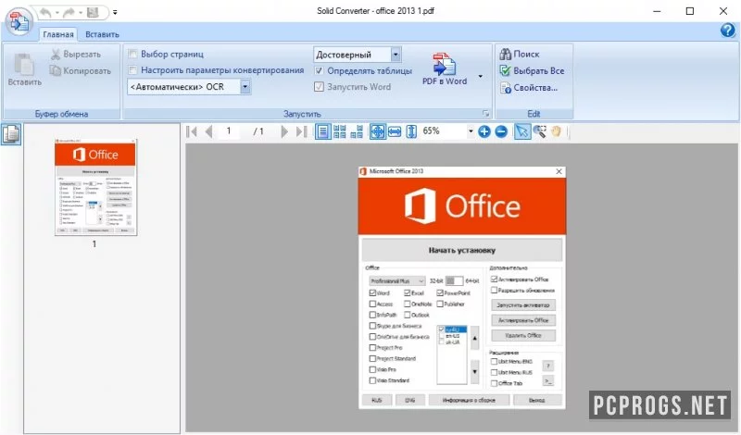Image resolution: width=741 pixels, height=435 pixels.
Task: Click the Save disk icon in quick access toolbar
Action: [93, 12]
